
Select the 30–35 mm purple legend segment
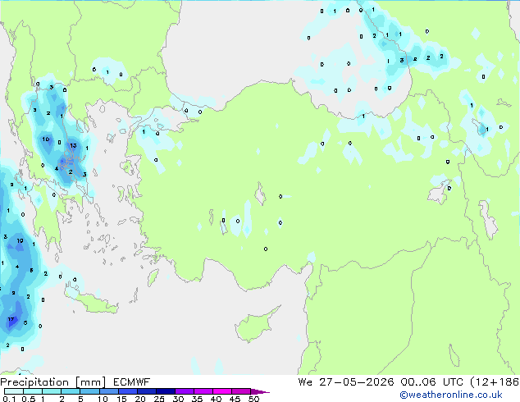click(184, 391)
